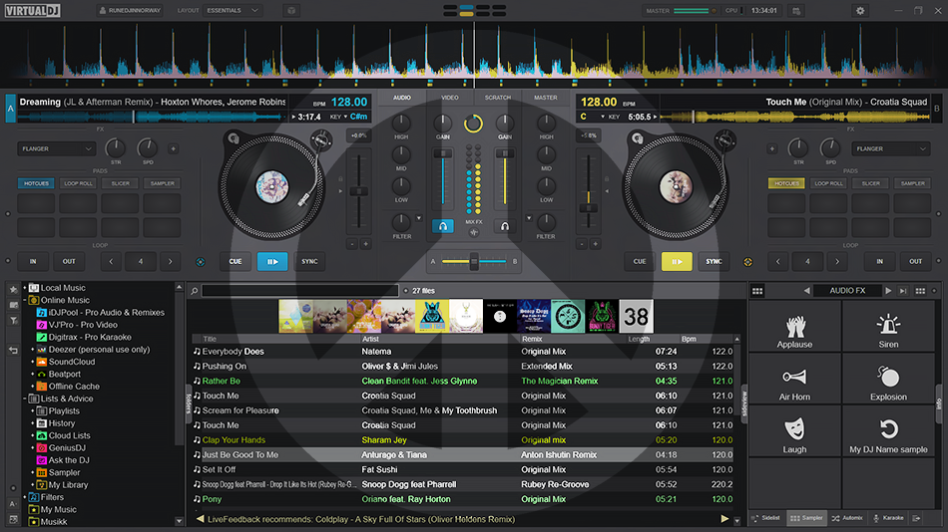Toggle LOOP ROLL pad mode on right deck
This screenshot has width=948, height=532.
point(828,183)
